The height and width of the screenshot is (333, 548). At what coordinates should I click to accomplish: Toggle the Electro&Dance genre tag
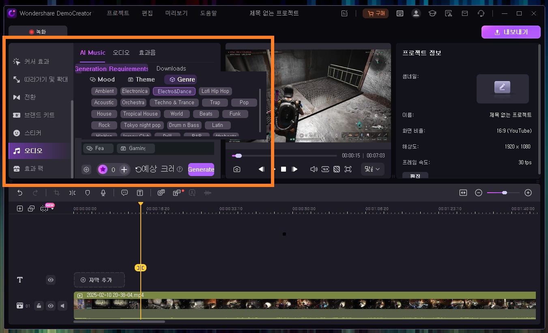pos(174,91)
